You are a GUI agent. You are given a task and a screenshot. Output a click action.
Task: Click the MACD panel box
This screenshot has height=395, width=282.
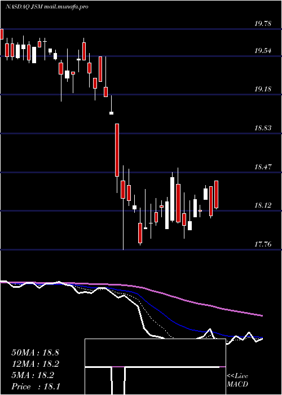(155, 367)
